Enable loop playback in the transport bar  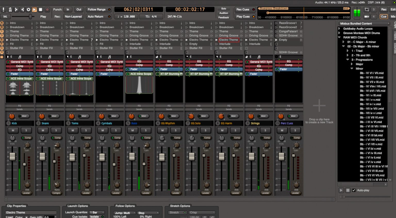pyautogui.click(x=28, y=10)
